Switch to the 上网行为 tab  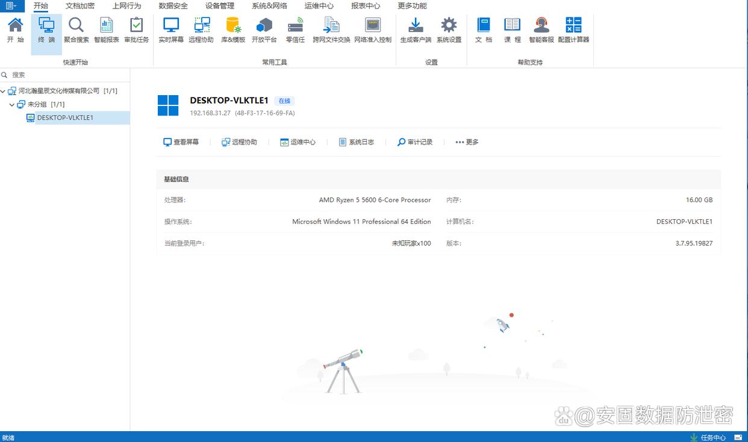pyautogui.click(x=126, y=6)
